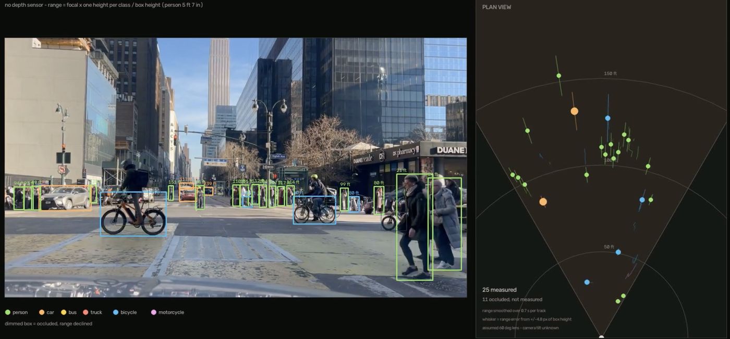Image resolution: width=730 pixels, height=339 pixels.
Task: Select the bicycle legend entry
Action: pos(125,312)
